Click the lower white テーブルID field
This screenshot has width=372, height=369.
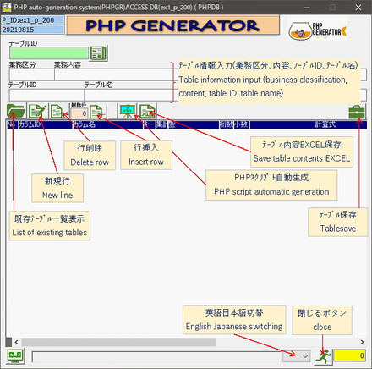[x=46, y=95]
